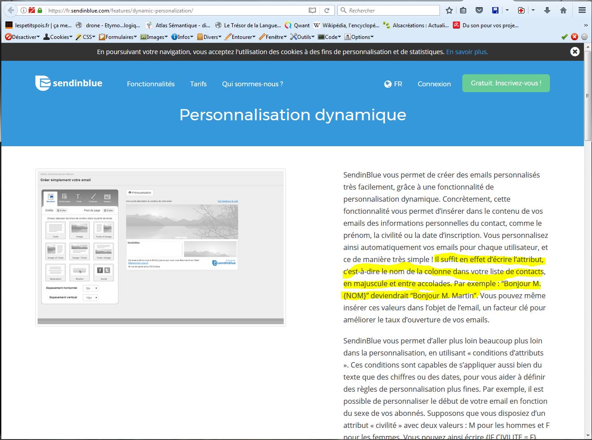Expand the Cookies developer toolbar dropdown

tap(58, 37)
